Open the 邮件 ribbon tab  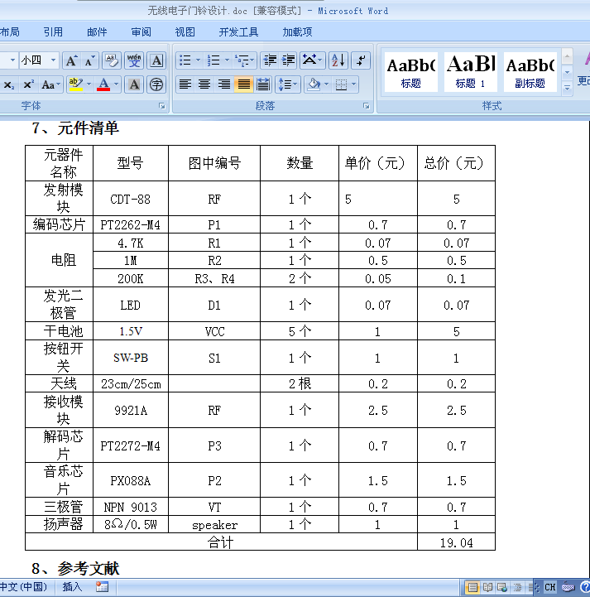[x=97, y=32]
